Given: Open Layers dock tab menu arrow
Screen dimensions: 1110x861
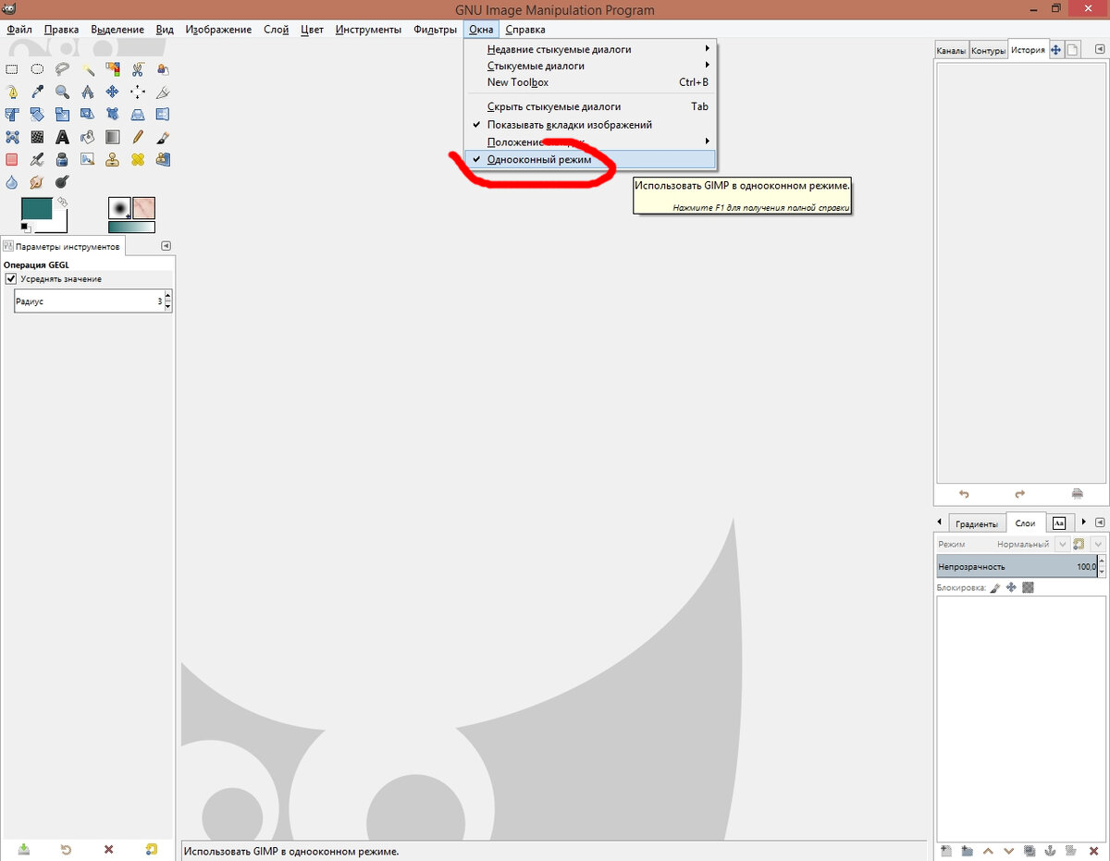Looking at the screenshot, I should pos(1100,523).
